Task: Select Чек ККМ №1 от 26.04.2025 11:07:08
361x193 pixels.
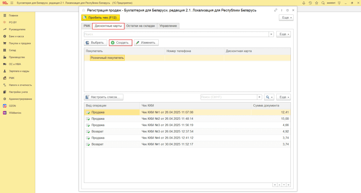Action: coord(187,112)
